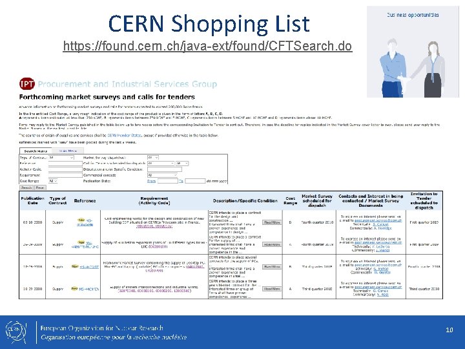The image size is (465, 349).
Task: Click the Market Survey scheduled for dispatch header
Action: click(317, 200)
